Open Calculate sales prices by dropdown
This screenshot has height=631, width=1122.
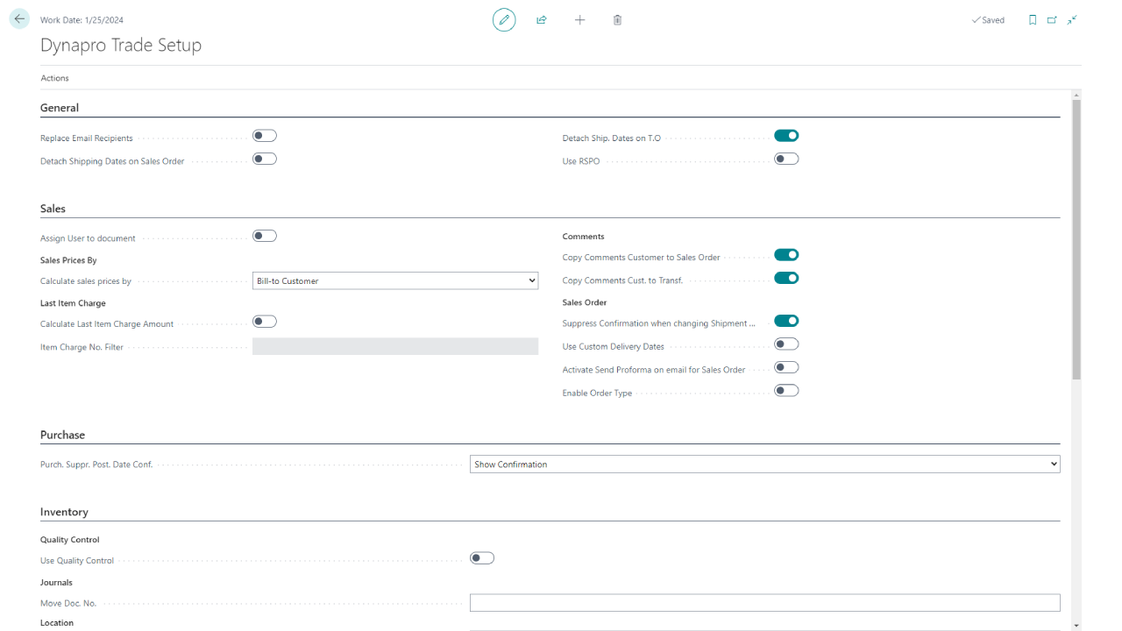point(395,280)
